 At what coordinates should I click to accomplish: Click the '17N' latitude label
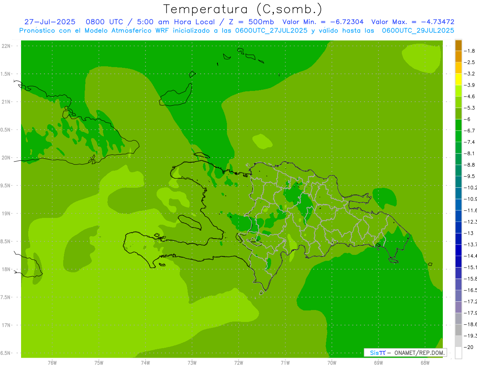[x=6, y=325]
